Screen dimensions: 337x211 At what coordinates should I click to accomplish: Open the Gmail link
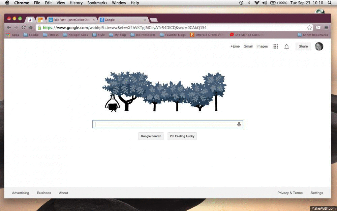(248, 47)
